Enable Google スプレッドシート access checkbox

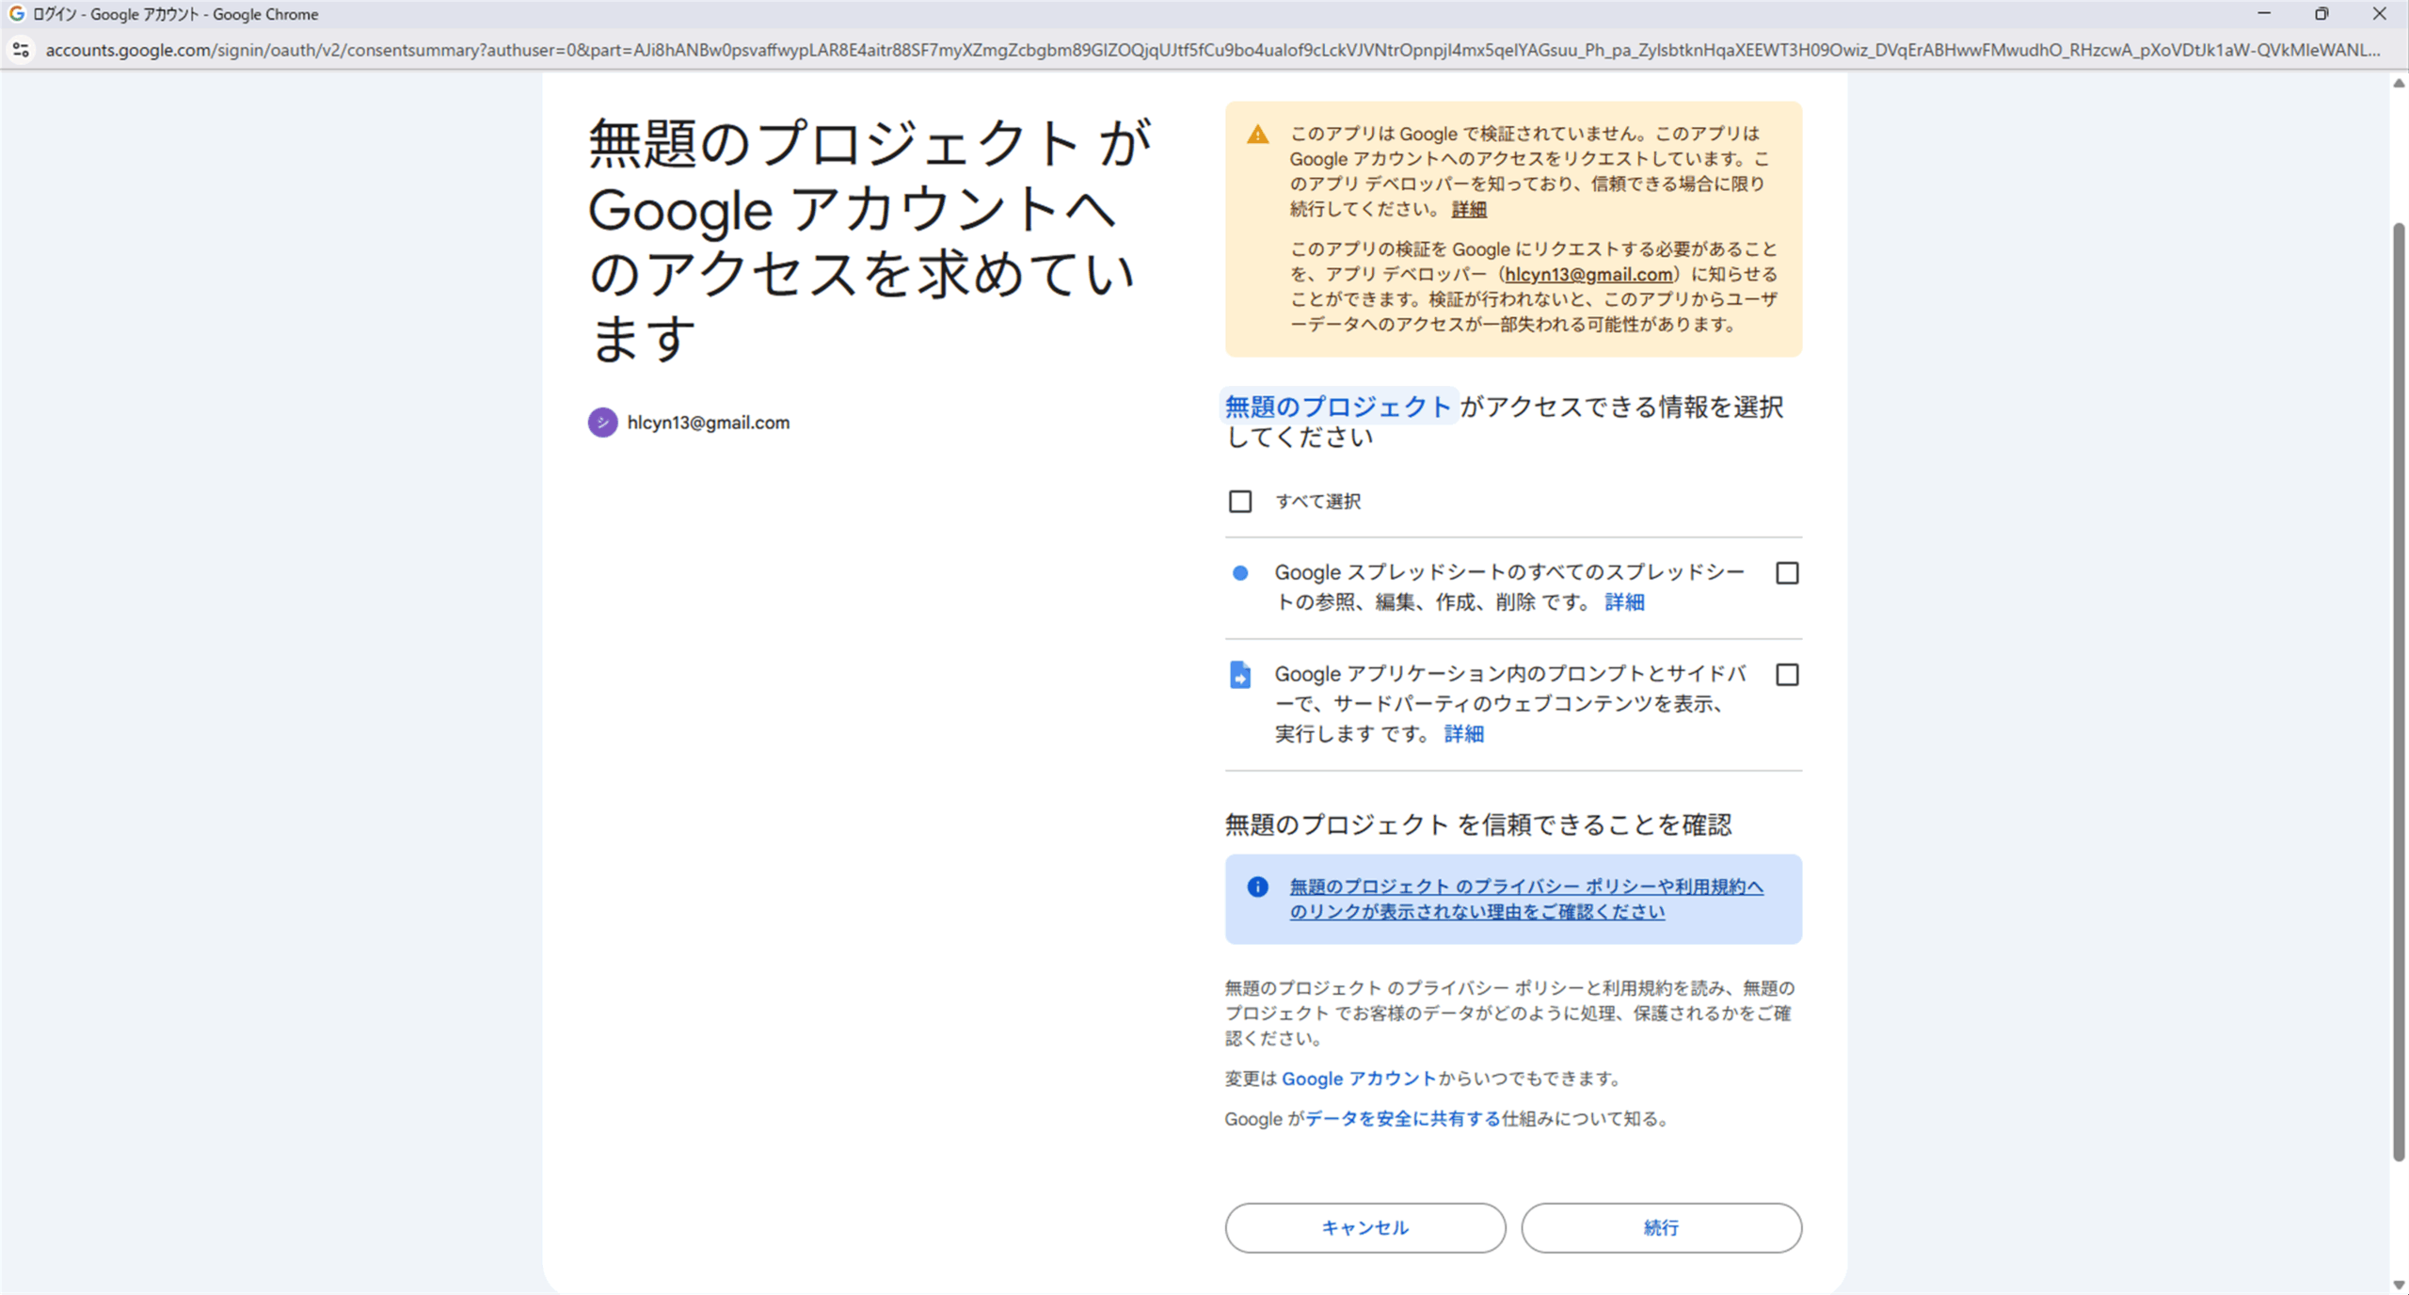coord(1787,573)
